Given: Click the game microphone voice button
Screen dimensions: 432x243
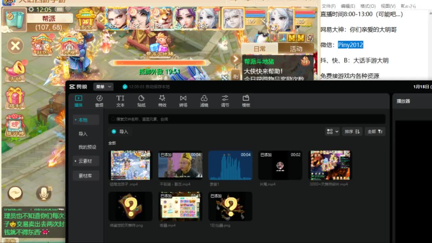Looking at the screenshot, I should click(44, 193).
